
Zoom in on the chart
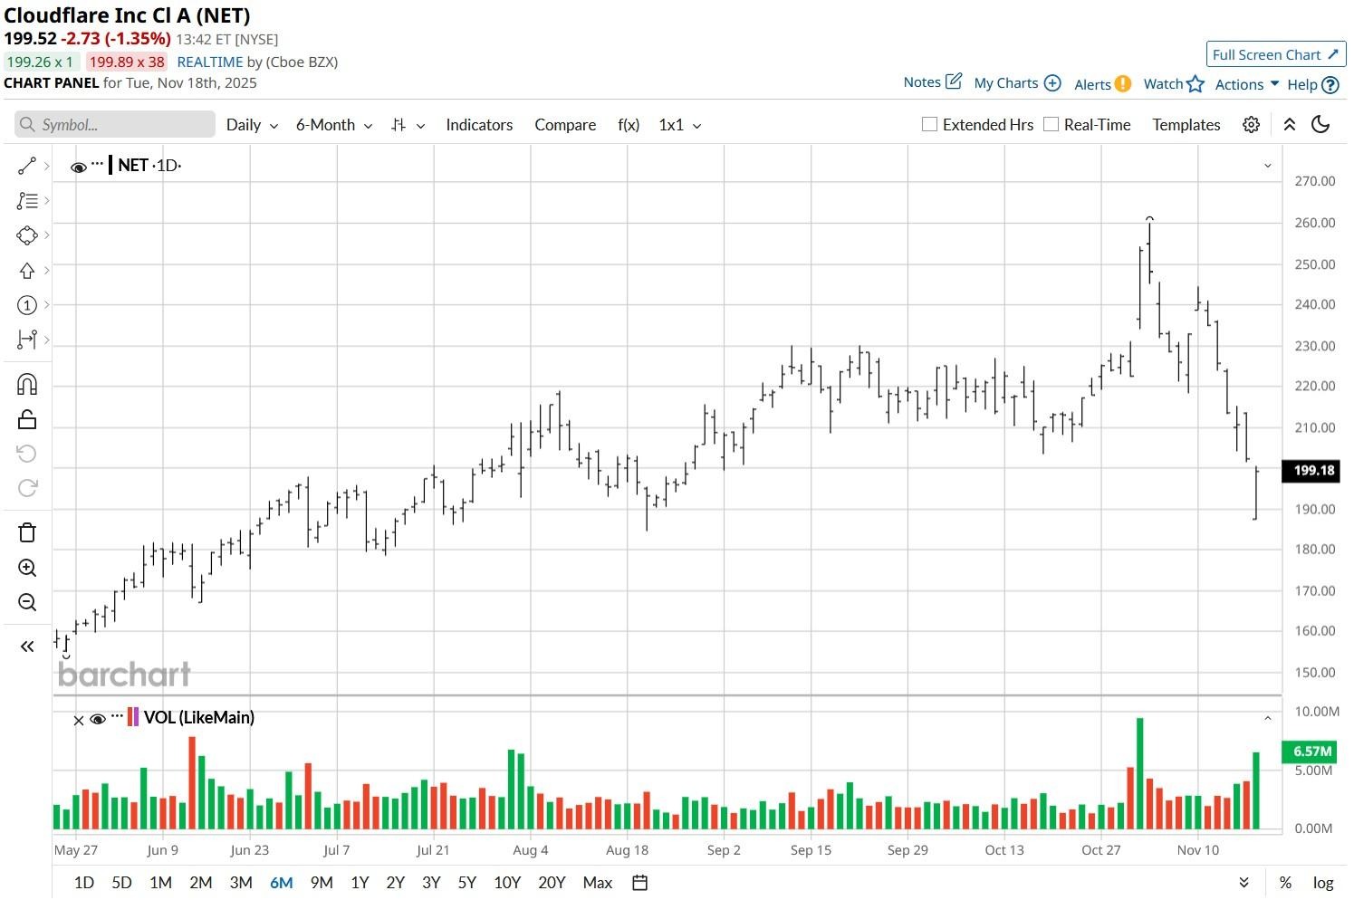(27, 568)
